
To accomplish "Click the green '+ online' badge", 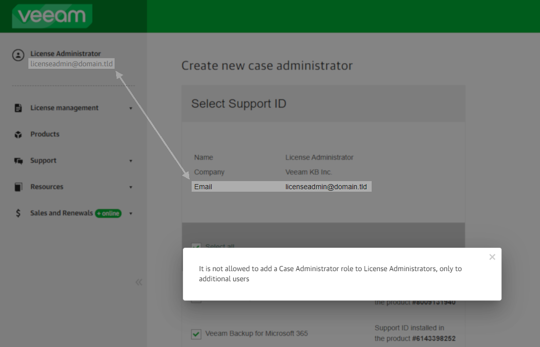I will pyautogui.click(x=108, y=213).
